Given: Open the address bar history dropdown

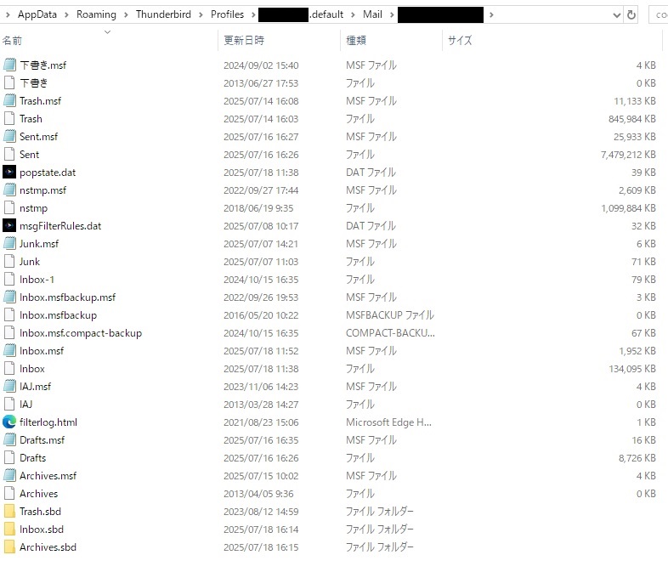Looking at the screenshot, I should click(x=616, y=14).
